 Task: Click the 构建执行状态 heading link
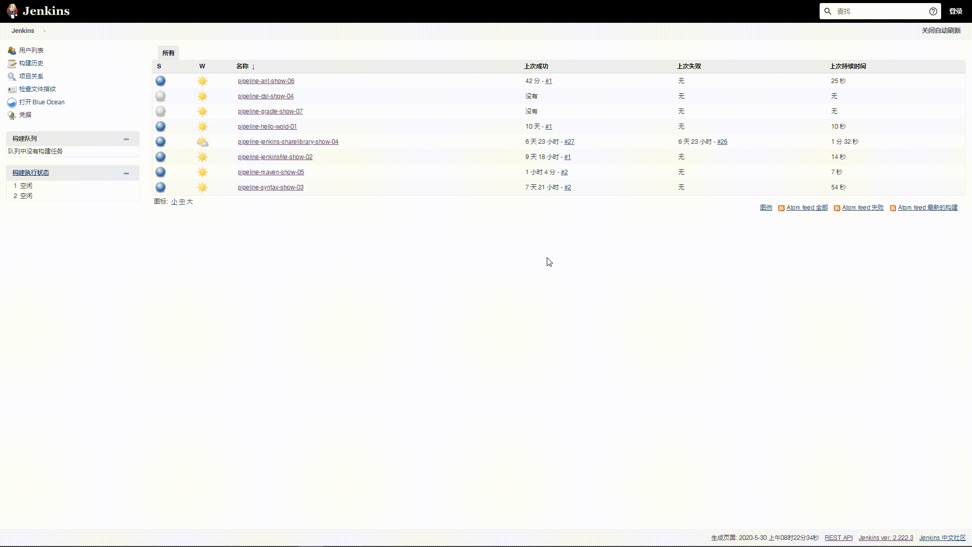pyautogui.click(x=31, y=173)
